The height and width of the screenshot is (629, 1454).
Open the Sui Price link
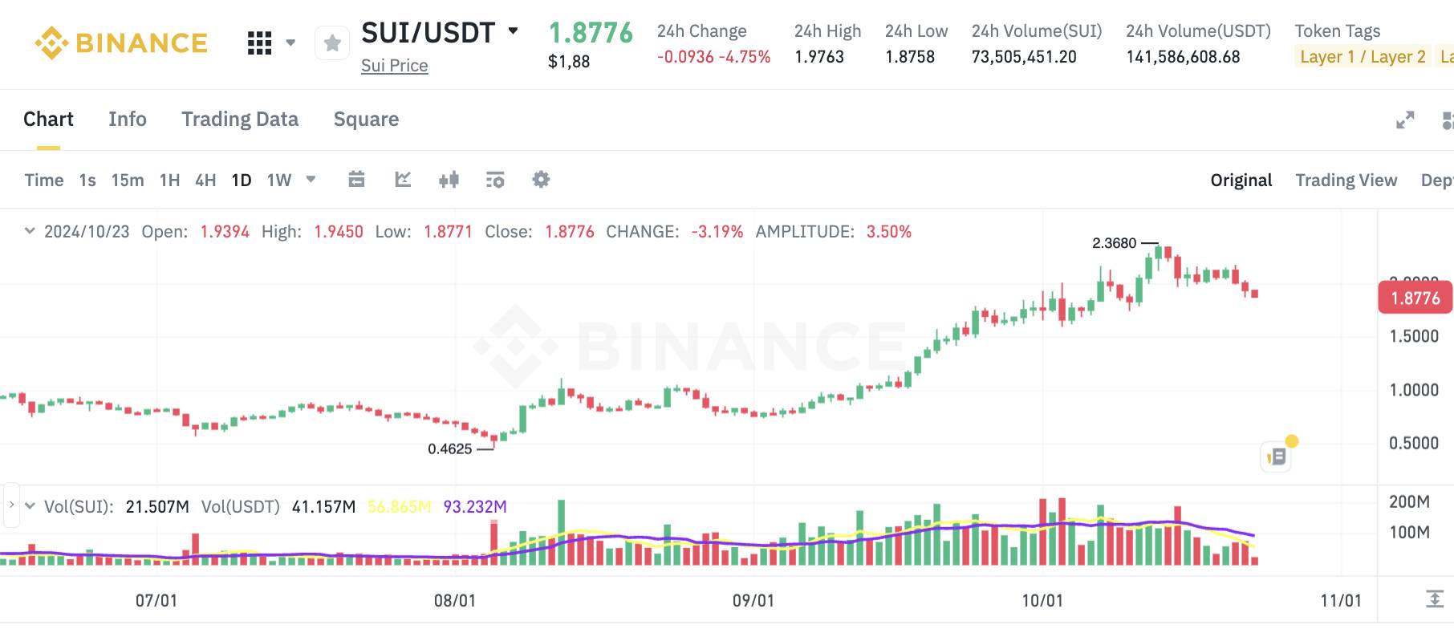coord(394,66)
